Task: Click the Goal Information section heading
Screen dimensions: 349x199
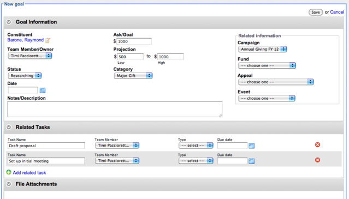Action: [x=36, y=22]
